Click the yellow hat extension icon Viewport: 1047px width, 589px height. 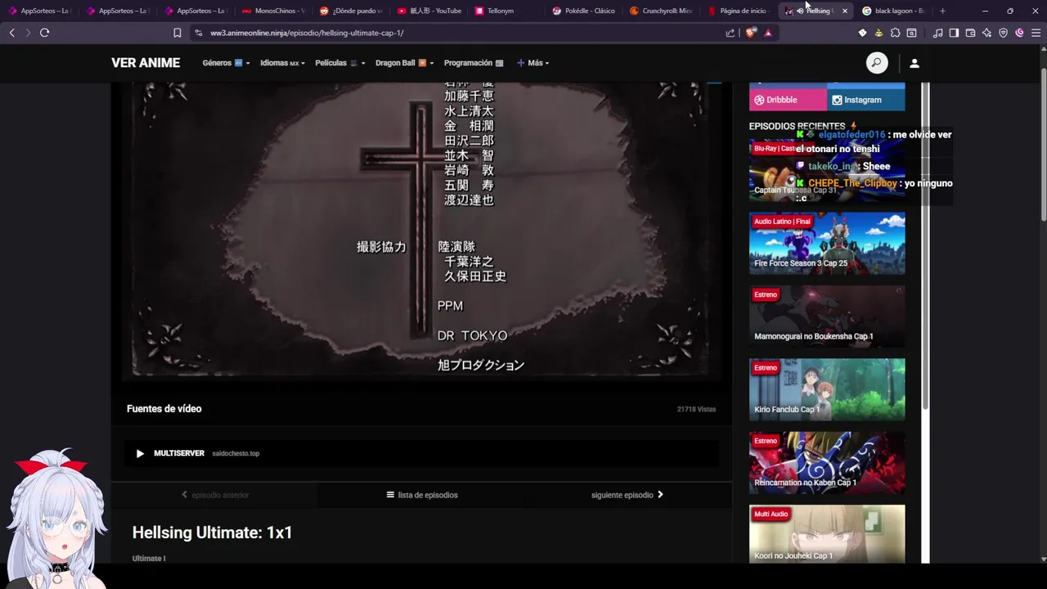point(878,33)
